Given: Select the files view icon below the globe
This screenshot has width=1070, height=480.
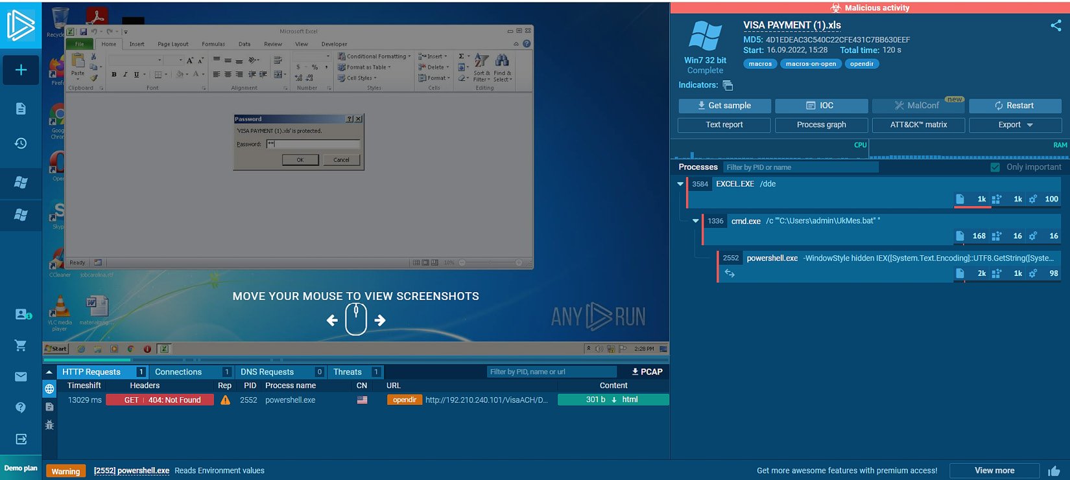Looking at the screenshot, I should click(x=49, y=407).
